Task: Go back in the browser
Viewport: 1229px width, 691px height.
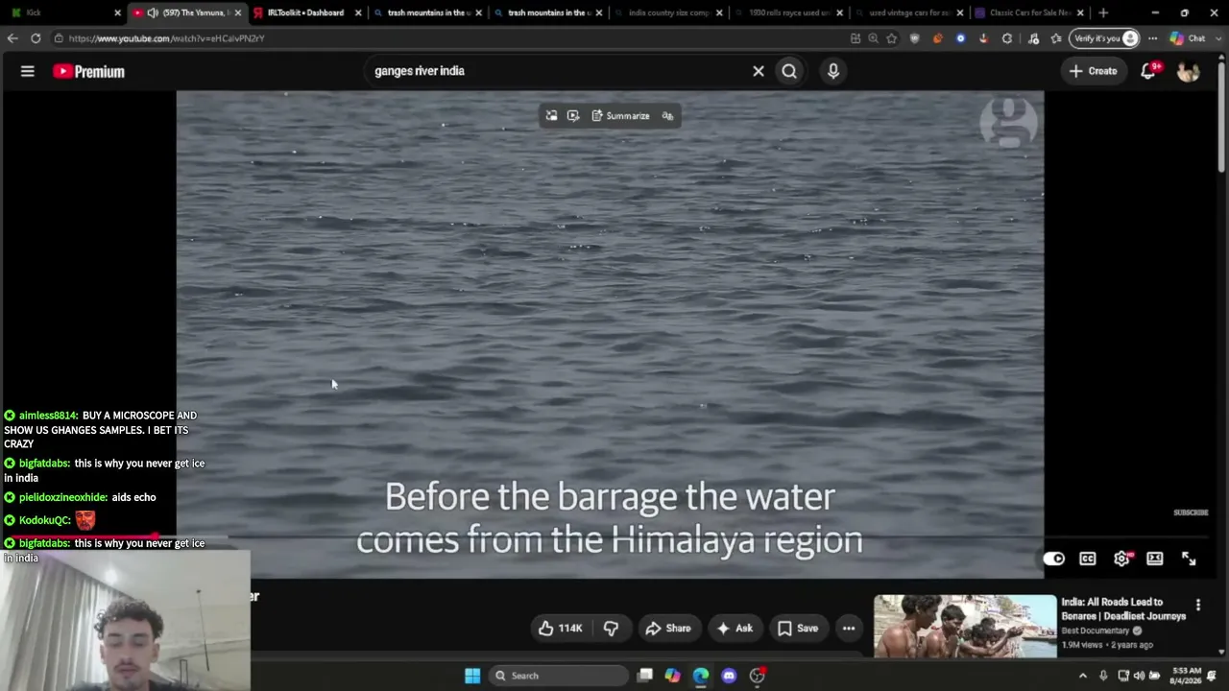Action: [x=12, y=38]
